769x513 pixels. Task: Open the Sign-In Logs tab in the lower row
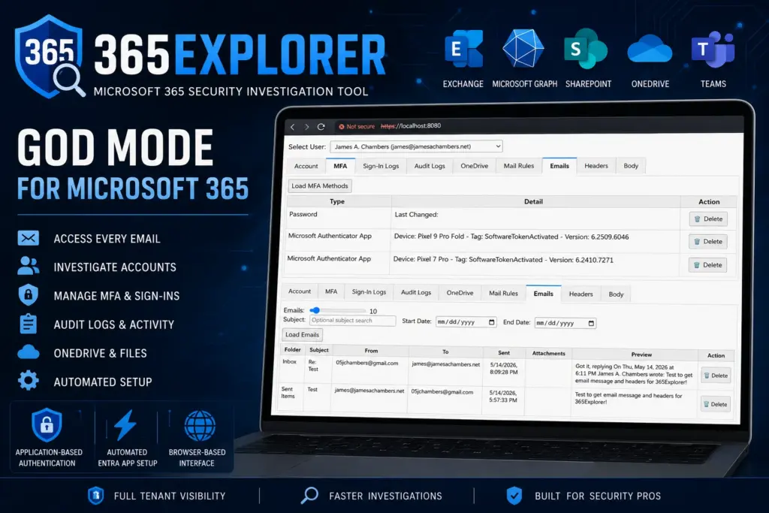[369, 292]
